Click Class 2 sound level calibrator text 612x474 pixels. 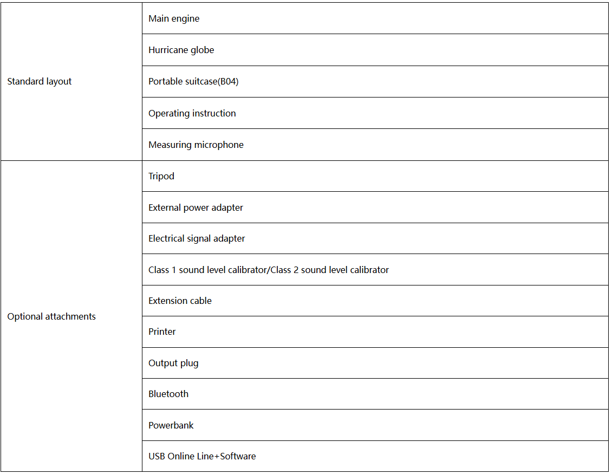330,270
